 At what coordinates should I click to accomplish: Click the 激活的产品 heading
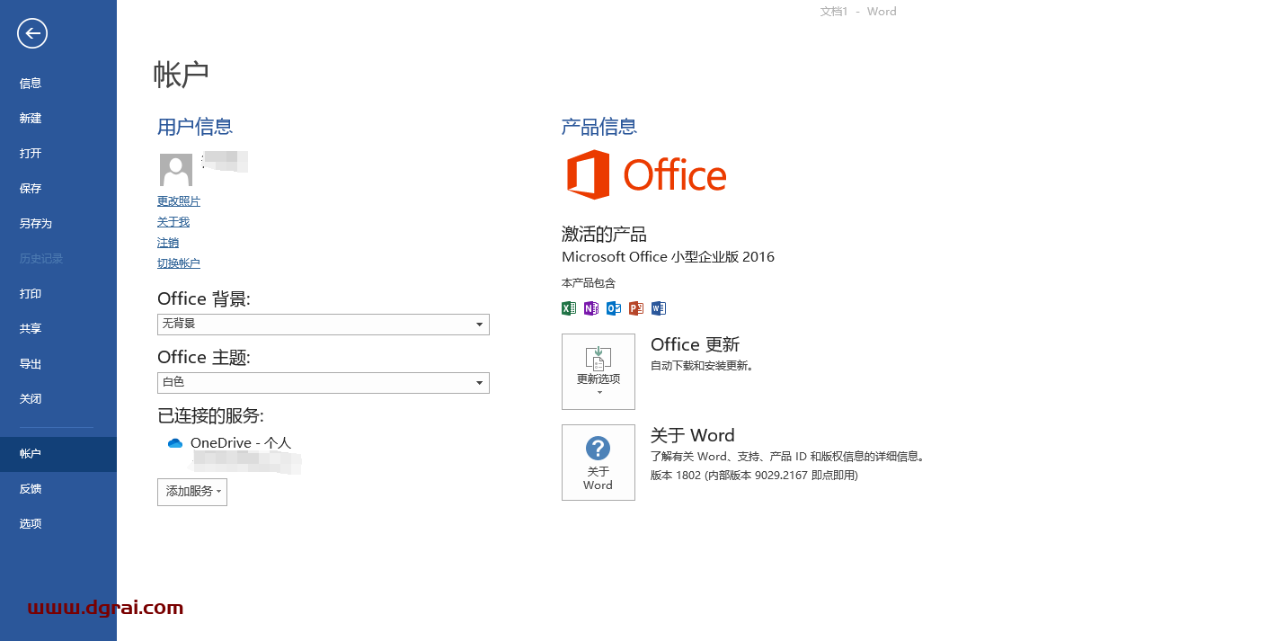point(604,235)
